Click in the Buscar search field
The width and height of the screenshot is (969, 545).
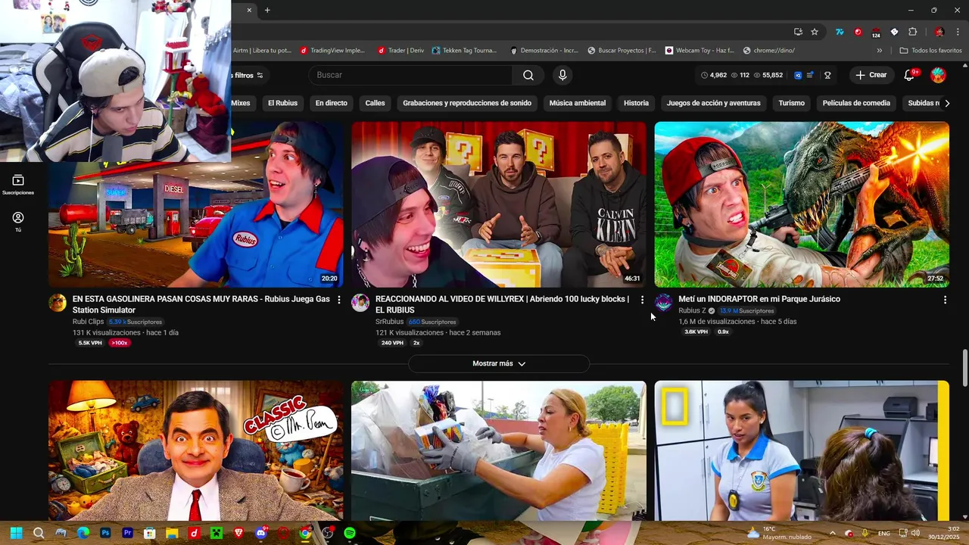click(x=410, y=75)
